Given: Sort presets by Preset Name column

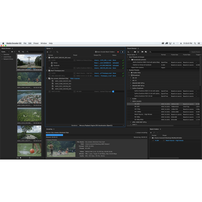Looking at the screenshot, I should [x=132, y=55].
